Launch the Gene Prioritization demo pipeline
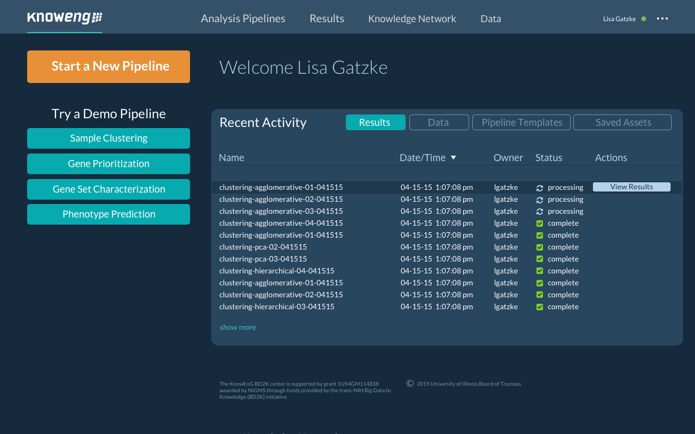The width and height of the screenshot is (695, 434). [x=109, y=164]
